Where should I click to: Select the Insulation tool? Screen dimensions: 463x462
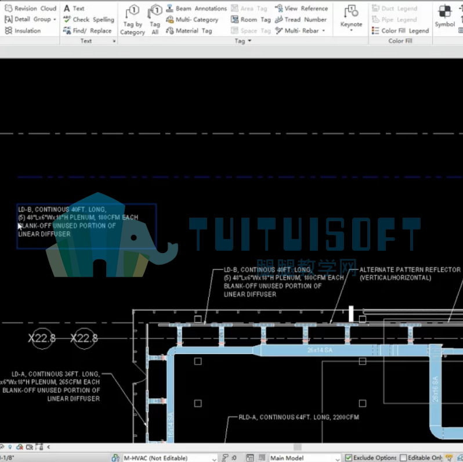click(x=23, y=31)
